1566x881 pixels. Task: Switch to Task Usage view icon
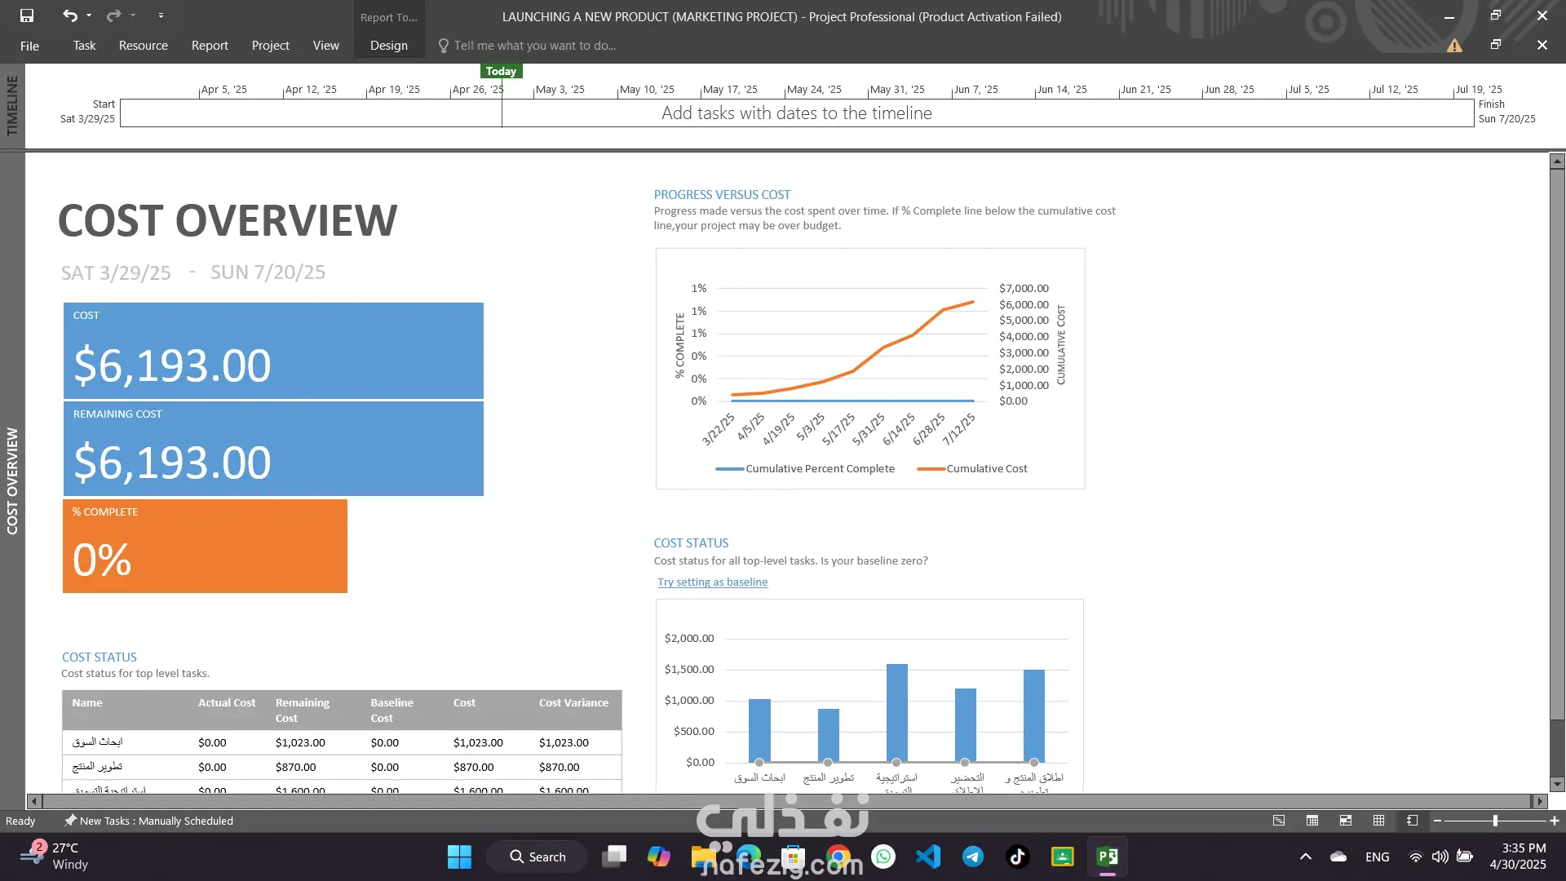pyautogui.click(x=1312, y=821)
